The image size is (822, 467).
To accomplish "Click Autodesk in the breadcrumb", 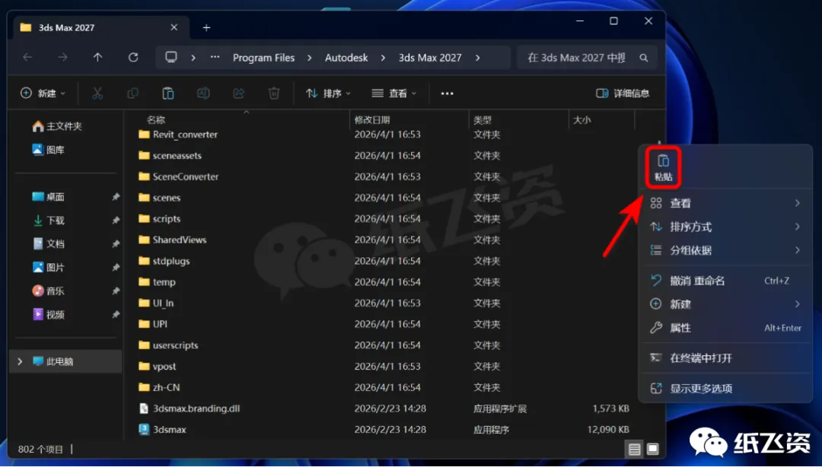I will point(346,58).
